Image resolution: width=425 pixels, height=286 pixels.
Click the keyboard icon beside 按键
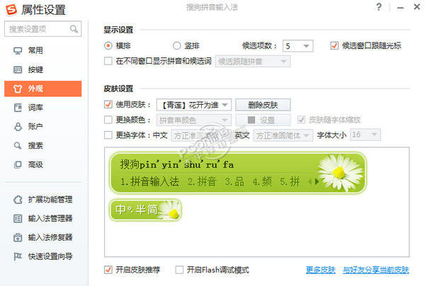pos(18,69)
